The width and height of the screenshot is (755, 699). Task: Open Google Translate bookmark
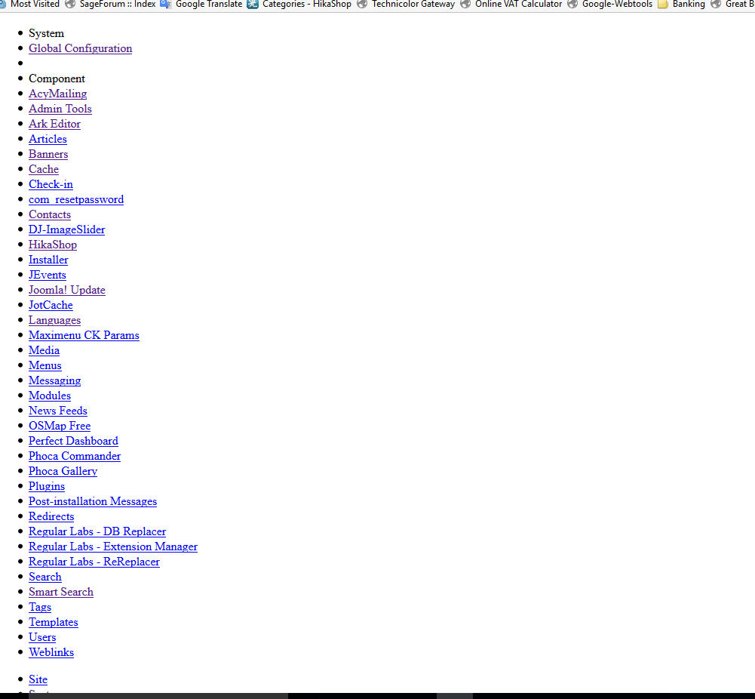pyautogui.click(x=209, y=4)
